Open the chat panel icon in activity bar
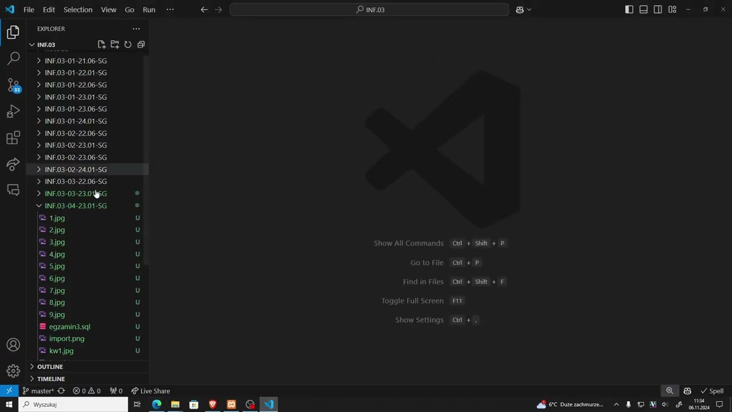 pos(13,190)
